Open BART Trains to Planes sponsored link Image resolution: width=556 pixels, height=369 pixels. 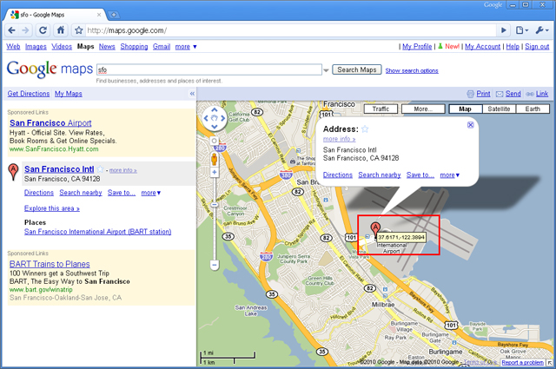50,264
